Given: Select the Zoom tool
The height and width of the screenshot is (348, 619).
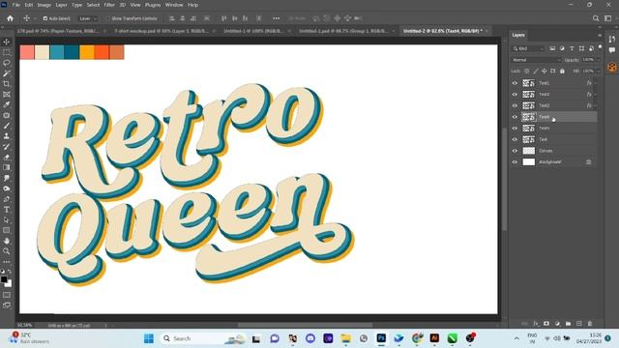Looking at the screenshot, I should (x=7, y=251).
